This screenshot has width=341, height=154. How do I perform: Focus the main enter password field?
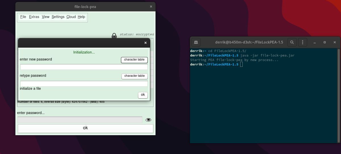click(x=80, y=120)
